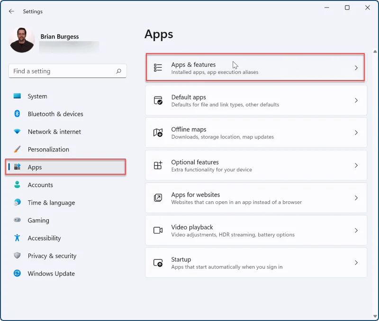Click the Optional features grid icon

(158, 165)
